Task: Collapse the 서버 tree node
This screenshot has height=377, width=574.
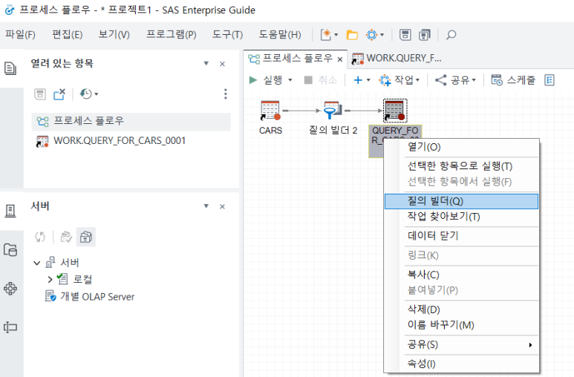Action: click(36, 263)
